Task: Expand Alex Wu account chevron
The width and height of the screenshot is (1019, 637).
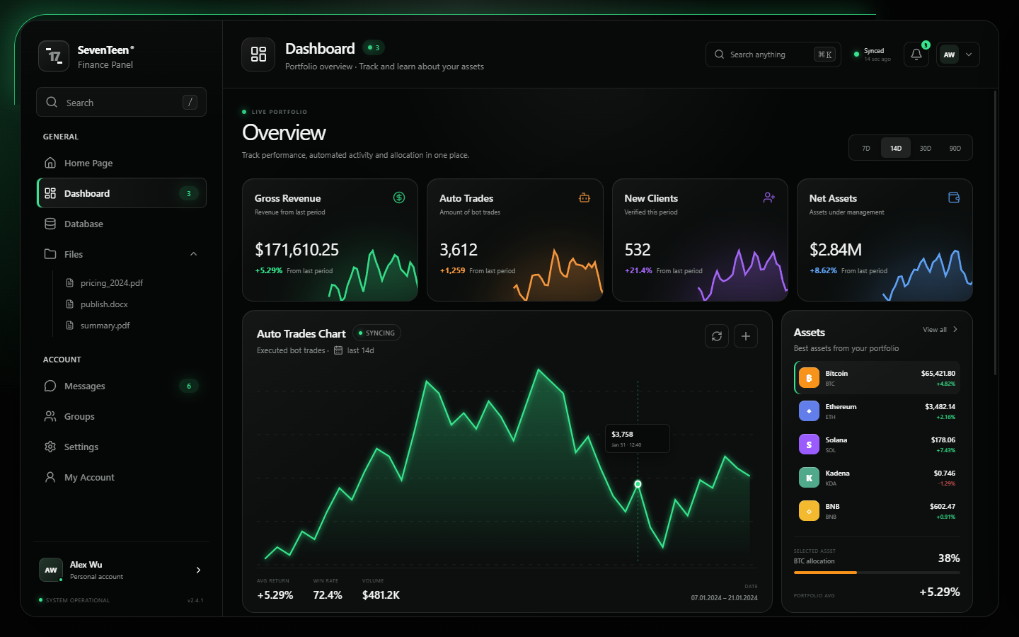Action: click(198, 570)
